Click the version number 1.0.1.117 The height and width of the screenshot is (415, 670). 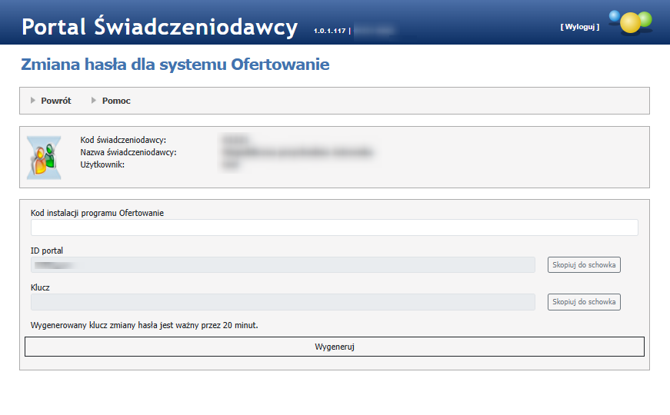[329, 31]
